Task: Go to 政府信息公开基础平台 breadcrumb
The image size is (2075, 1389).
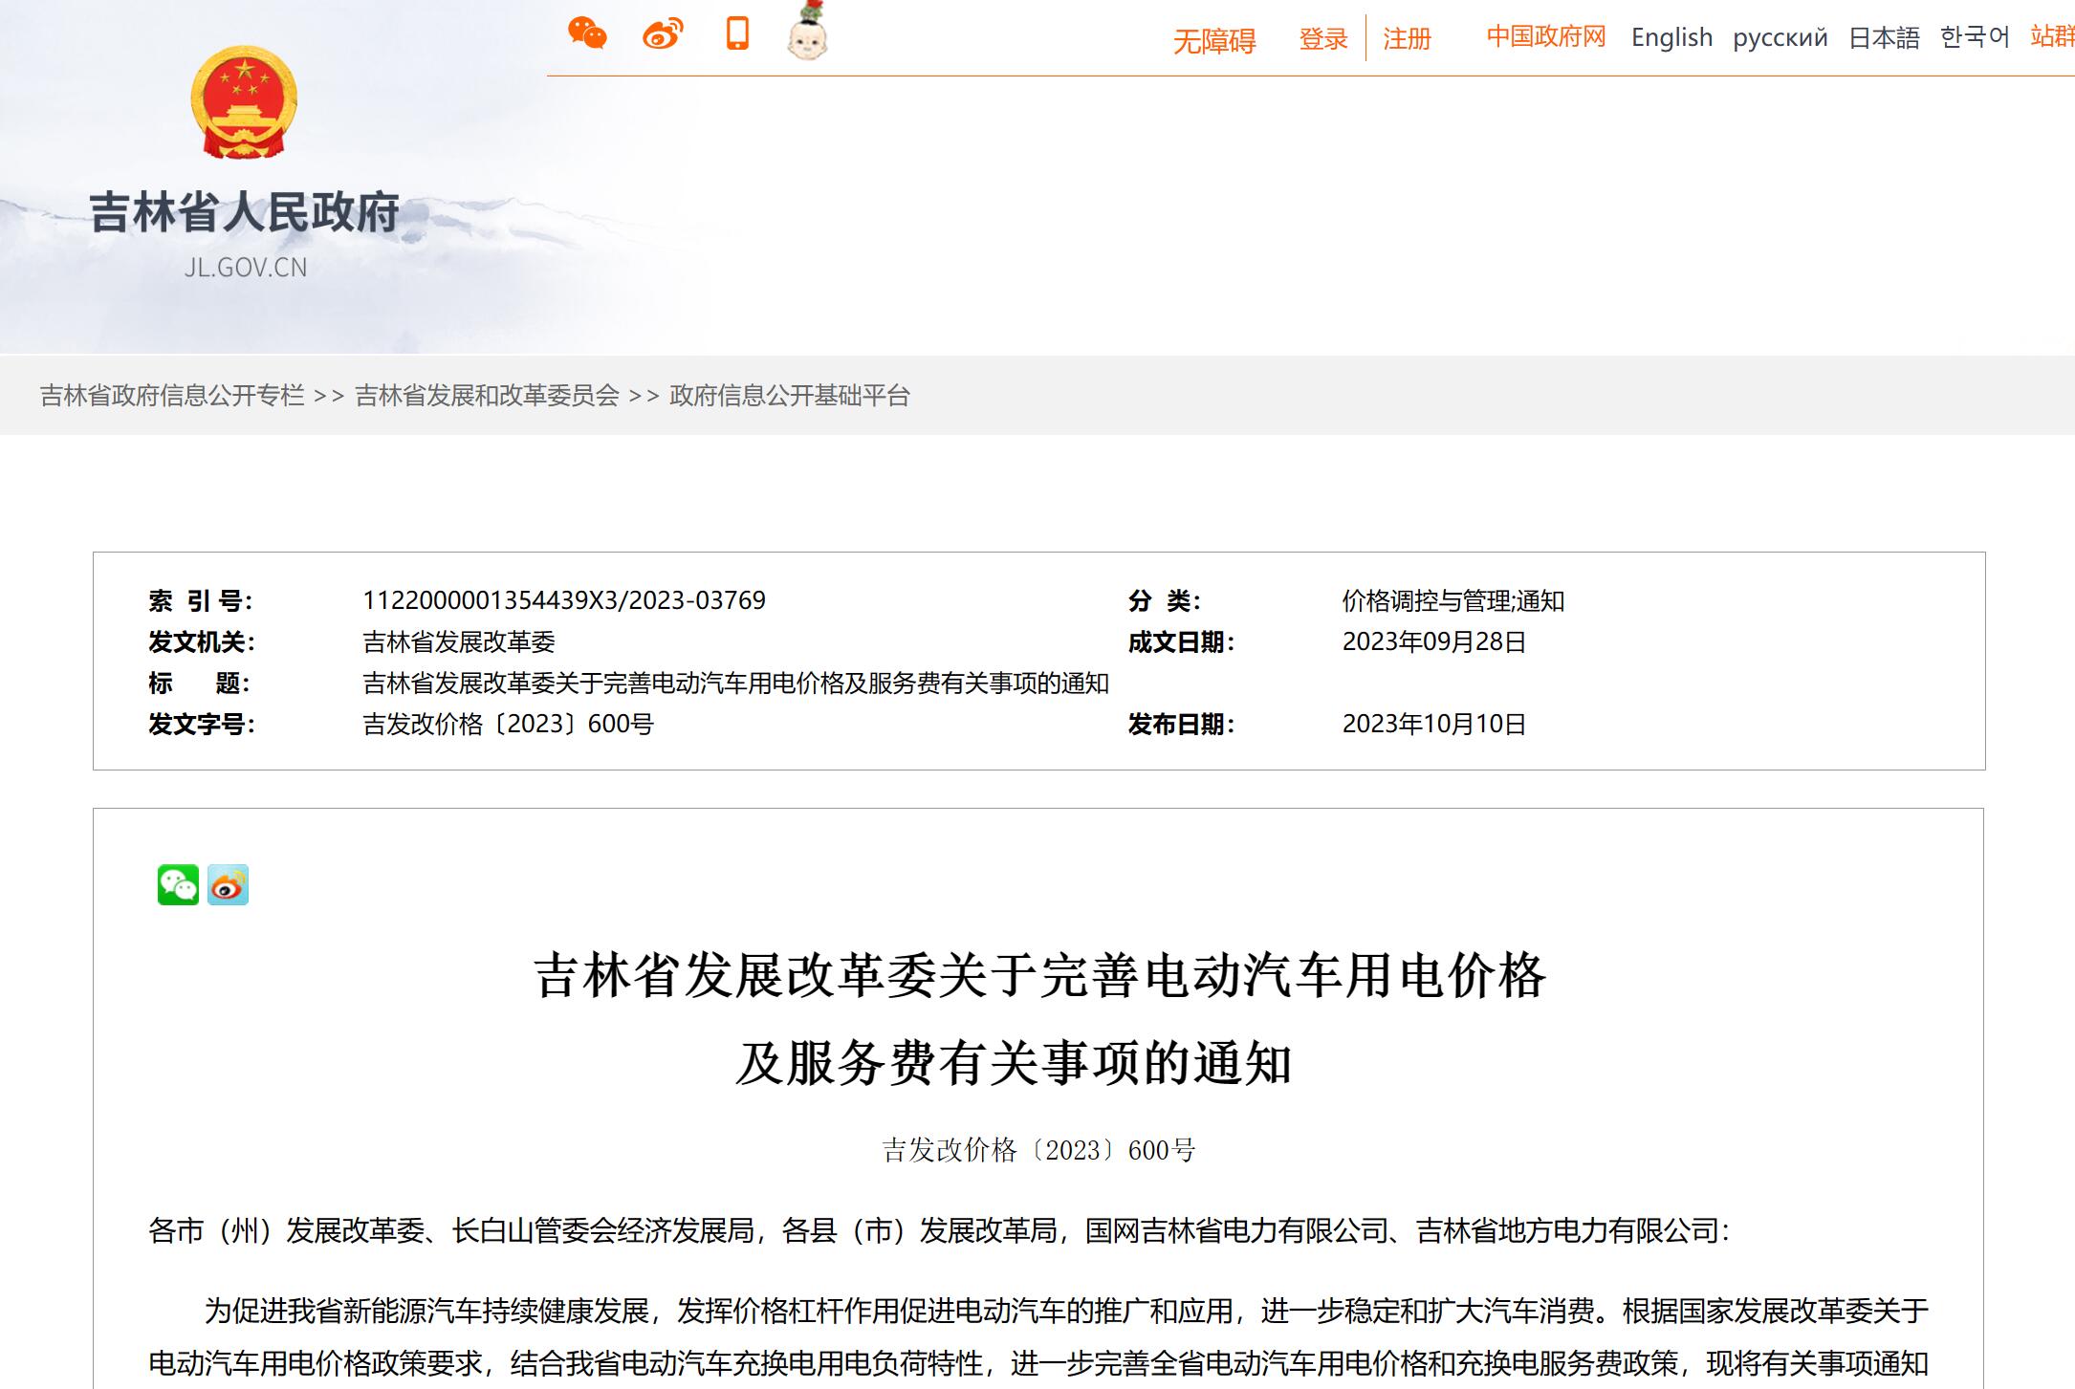Action: point(790,396)
